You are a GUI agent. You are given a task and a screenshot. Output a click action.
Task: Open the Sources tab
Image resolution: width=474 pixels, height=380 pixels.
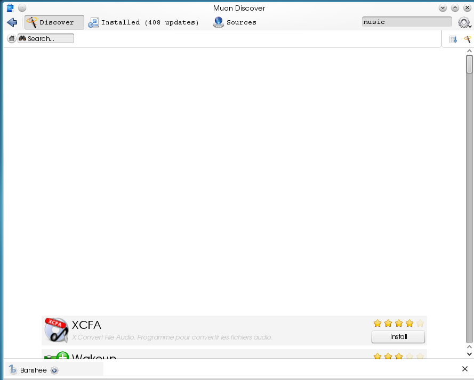pyautogui.click(x=235, y=22)
